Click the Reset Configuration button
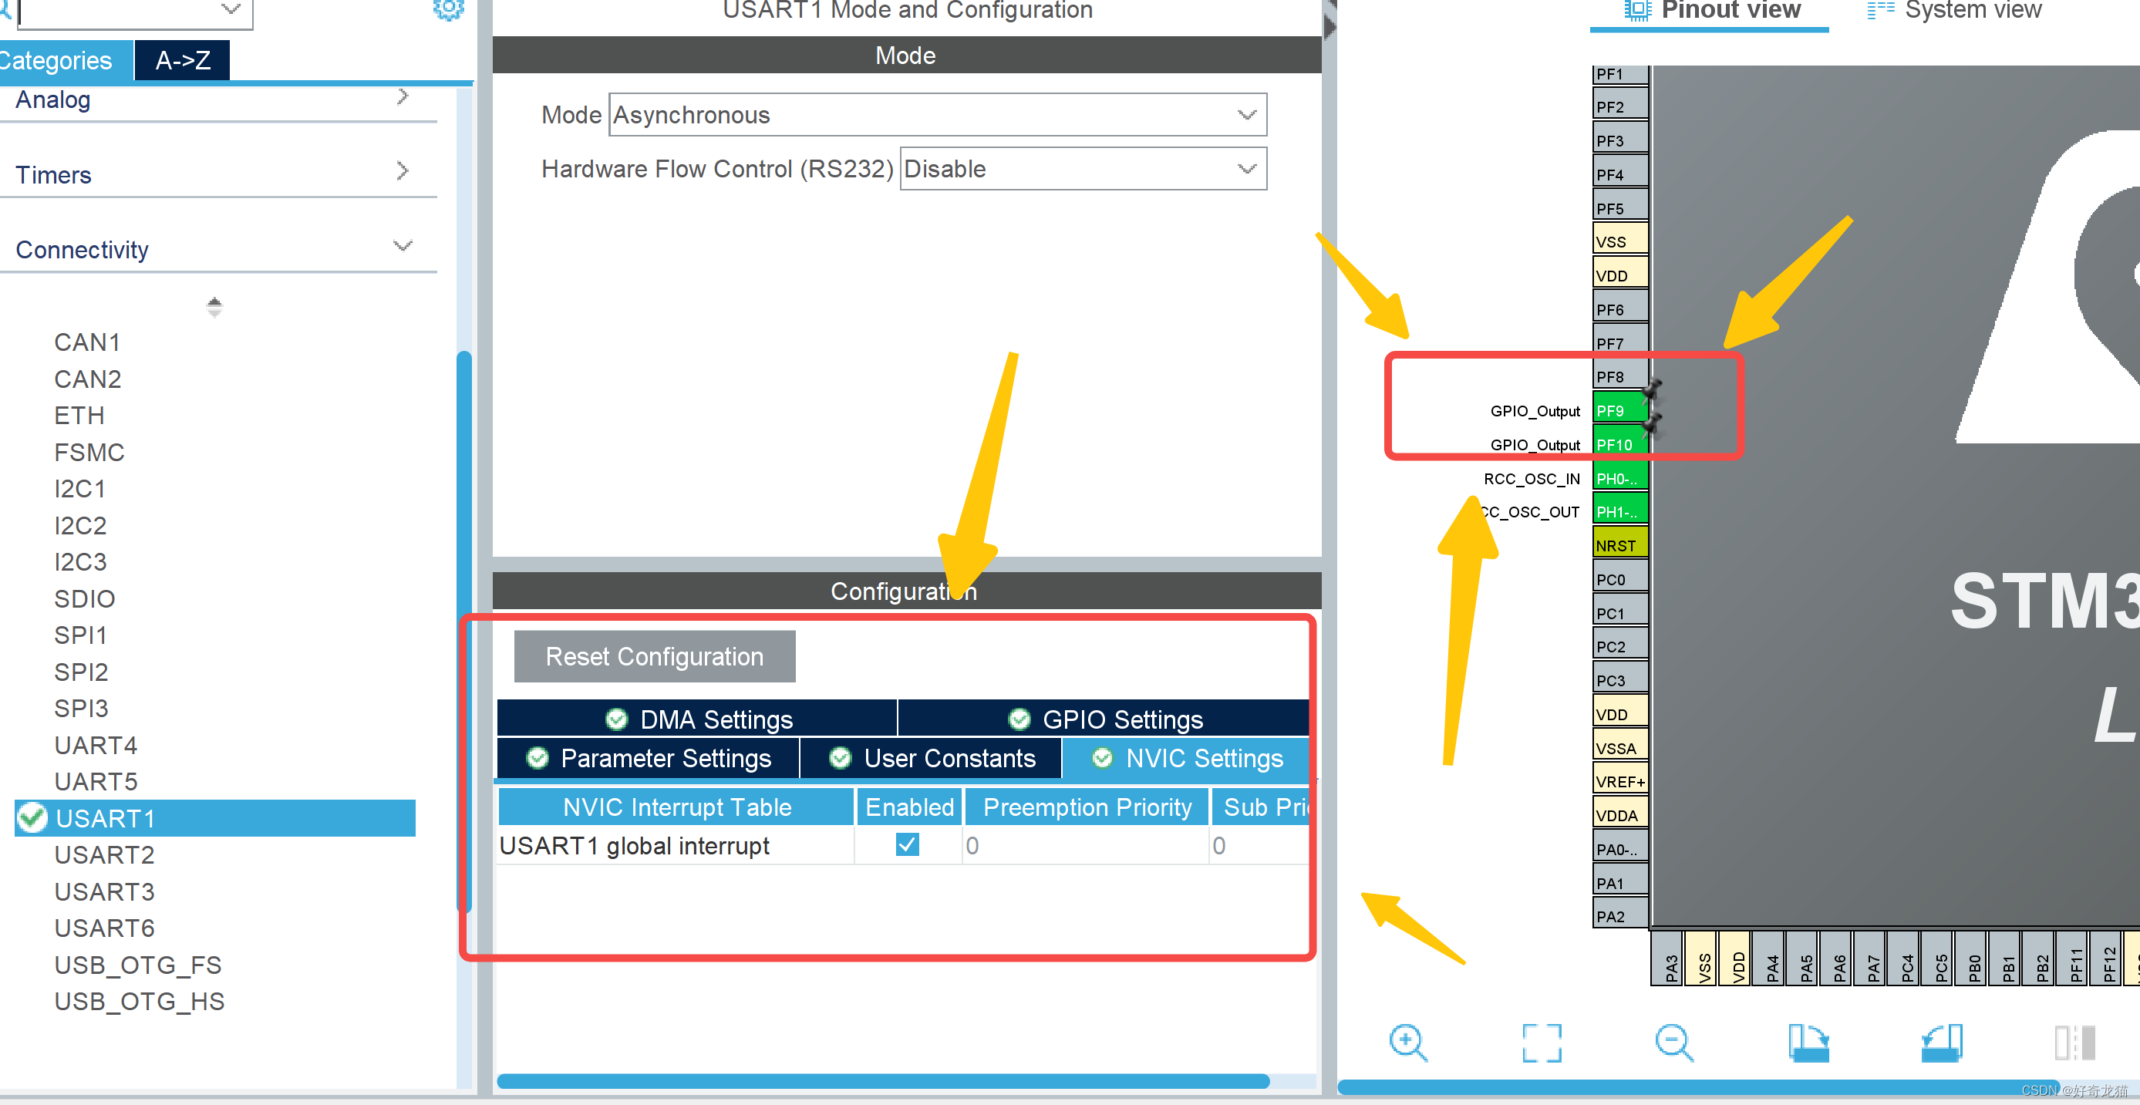 point(651,654)
